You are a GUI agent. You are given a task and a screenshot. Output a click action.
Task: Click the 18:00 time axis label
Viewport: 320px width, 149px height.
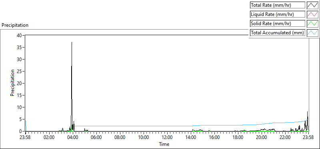(x=238, y=137)
